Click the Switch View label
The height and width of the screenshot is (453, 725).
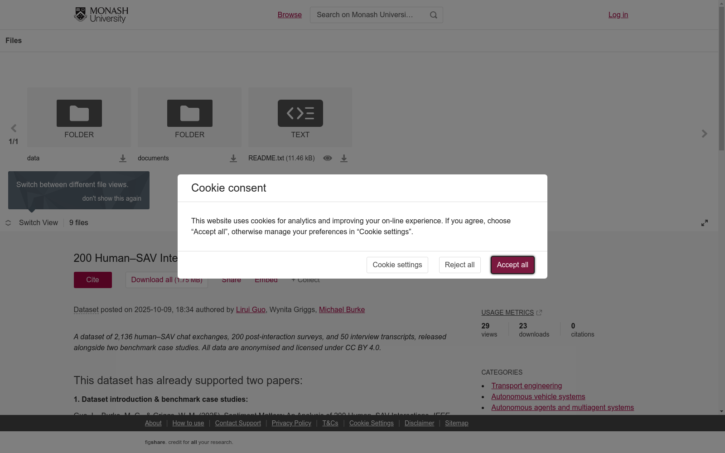click(x=39, y=223)
